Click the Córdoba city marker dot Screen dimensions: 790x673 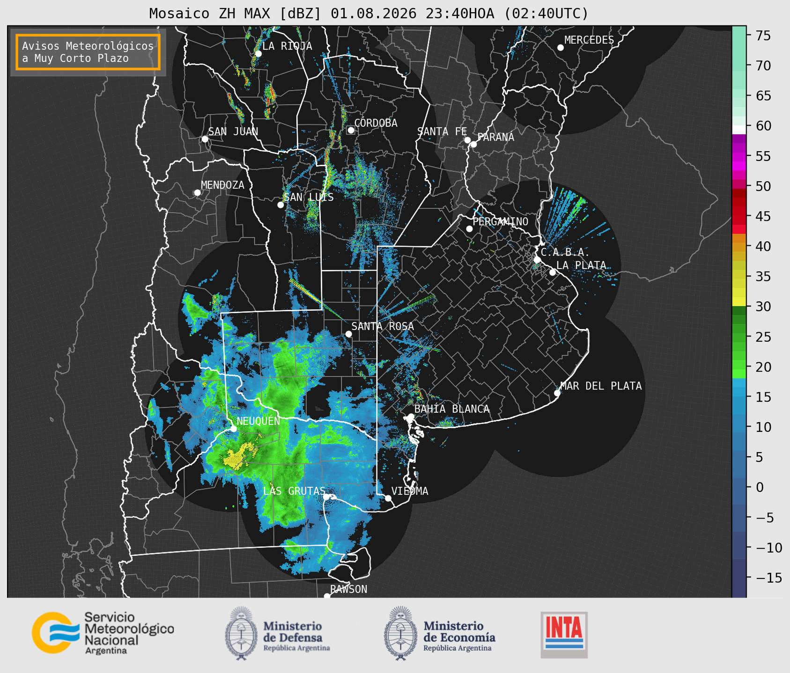[x=351, y=130]
